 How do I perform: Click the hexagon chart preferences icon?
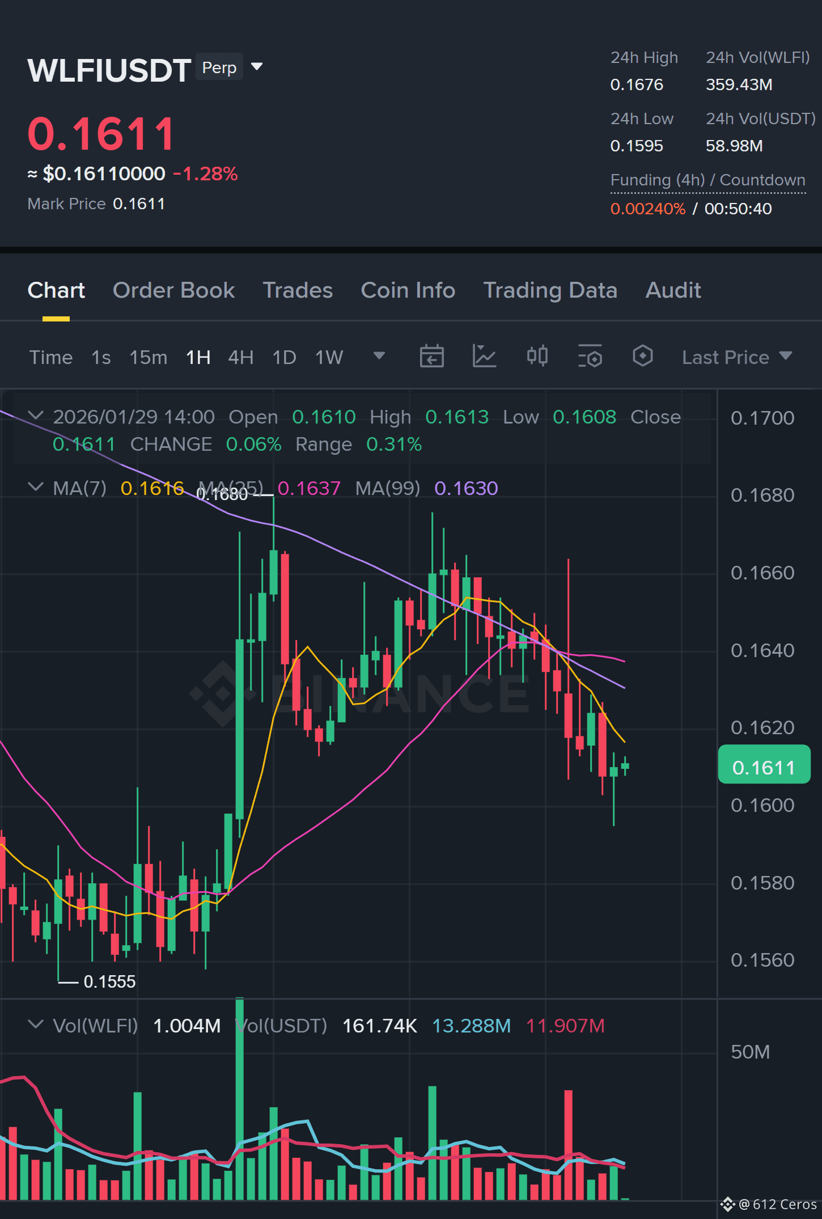point(642,356)
